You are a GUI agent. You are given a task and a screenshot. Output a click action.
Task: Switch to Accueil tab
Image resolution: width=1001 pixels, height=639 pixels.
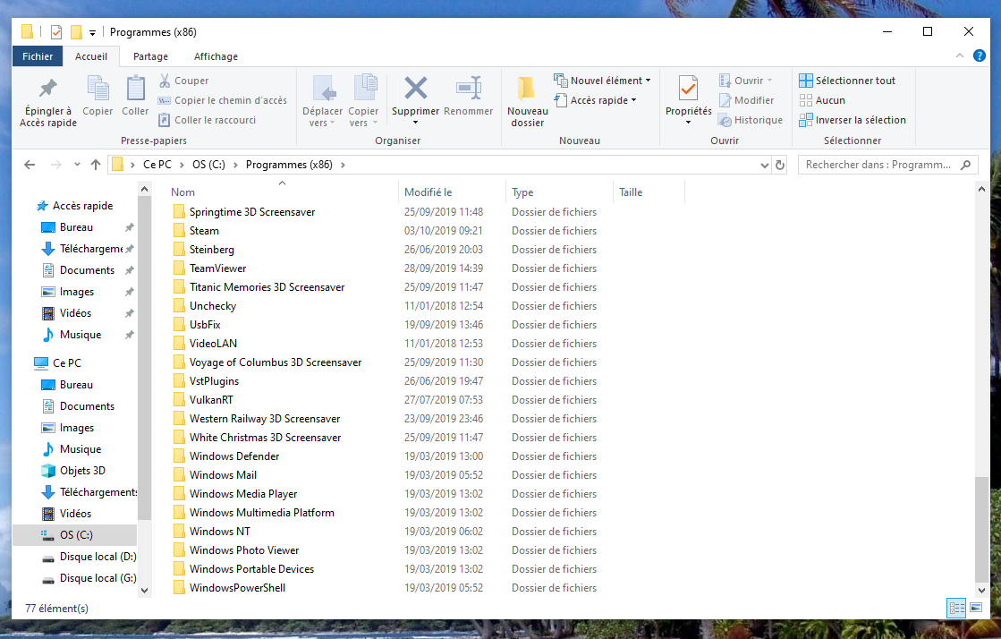pos(91,56)
